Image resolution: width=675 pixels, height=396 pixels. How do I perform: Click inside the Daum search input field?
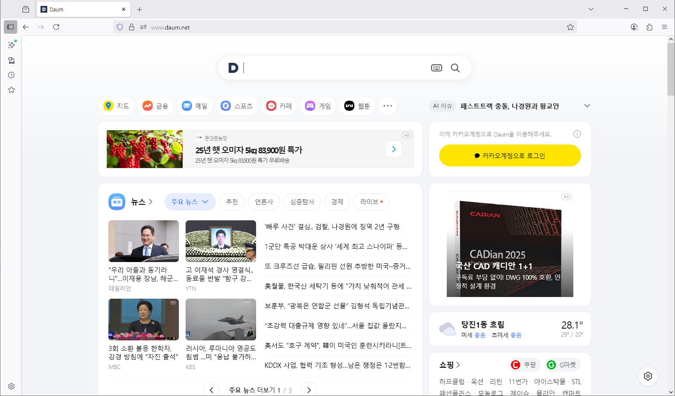click(329, 68)
